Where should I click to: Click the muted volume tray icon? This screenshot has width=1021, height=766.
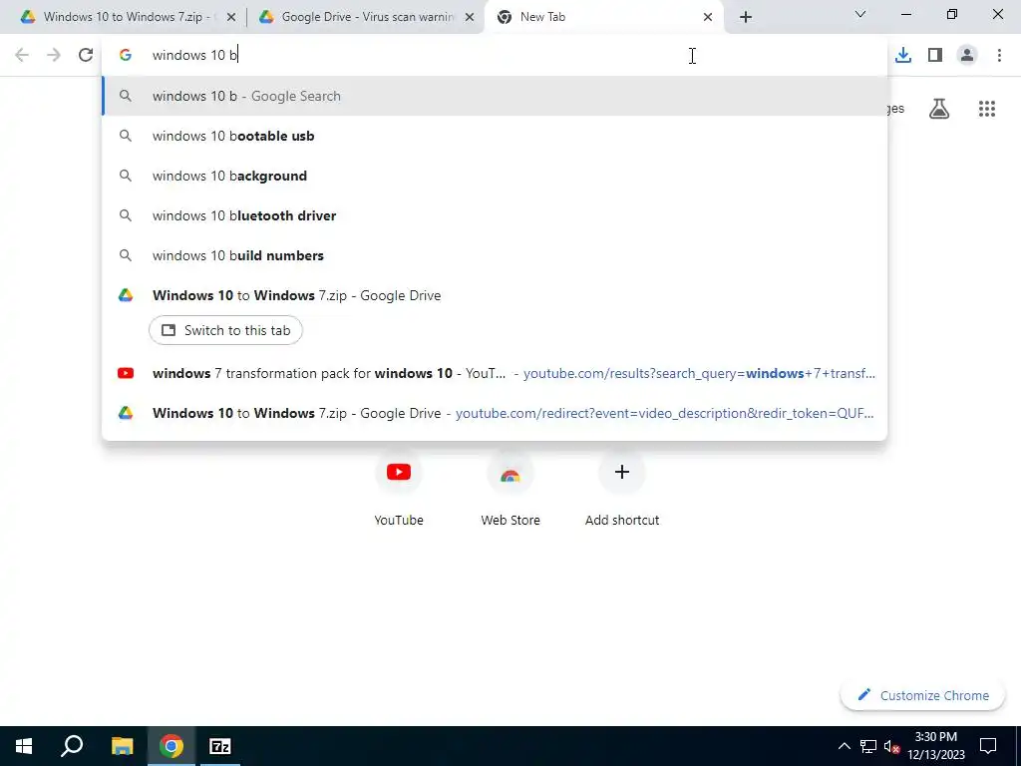[x=891, y=746]
